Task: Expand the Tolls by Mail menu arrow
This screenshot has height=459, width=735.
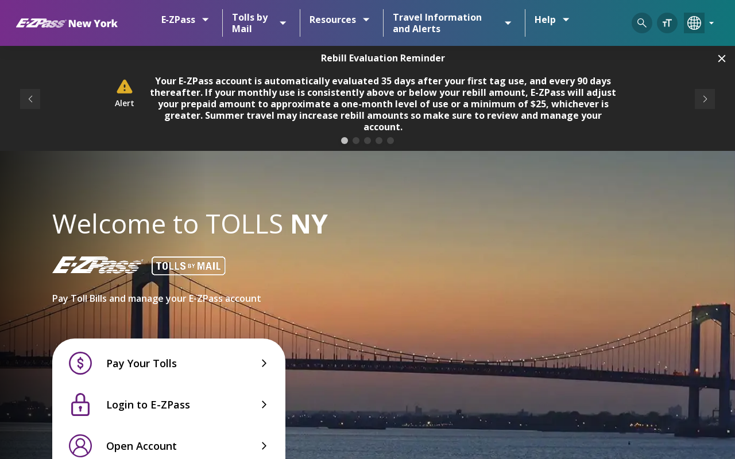Action: click(x=283, y=23)
